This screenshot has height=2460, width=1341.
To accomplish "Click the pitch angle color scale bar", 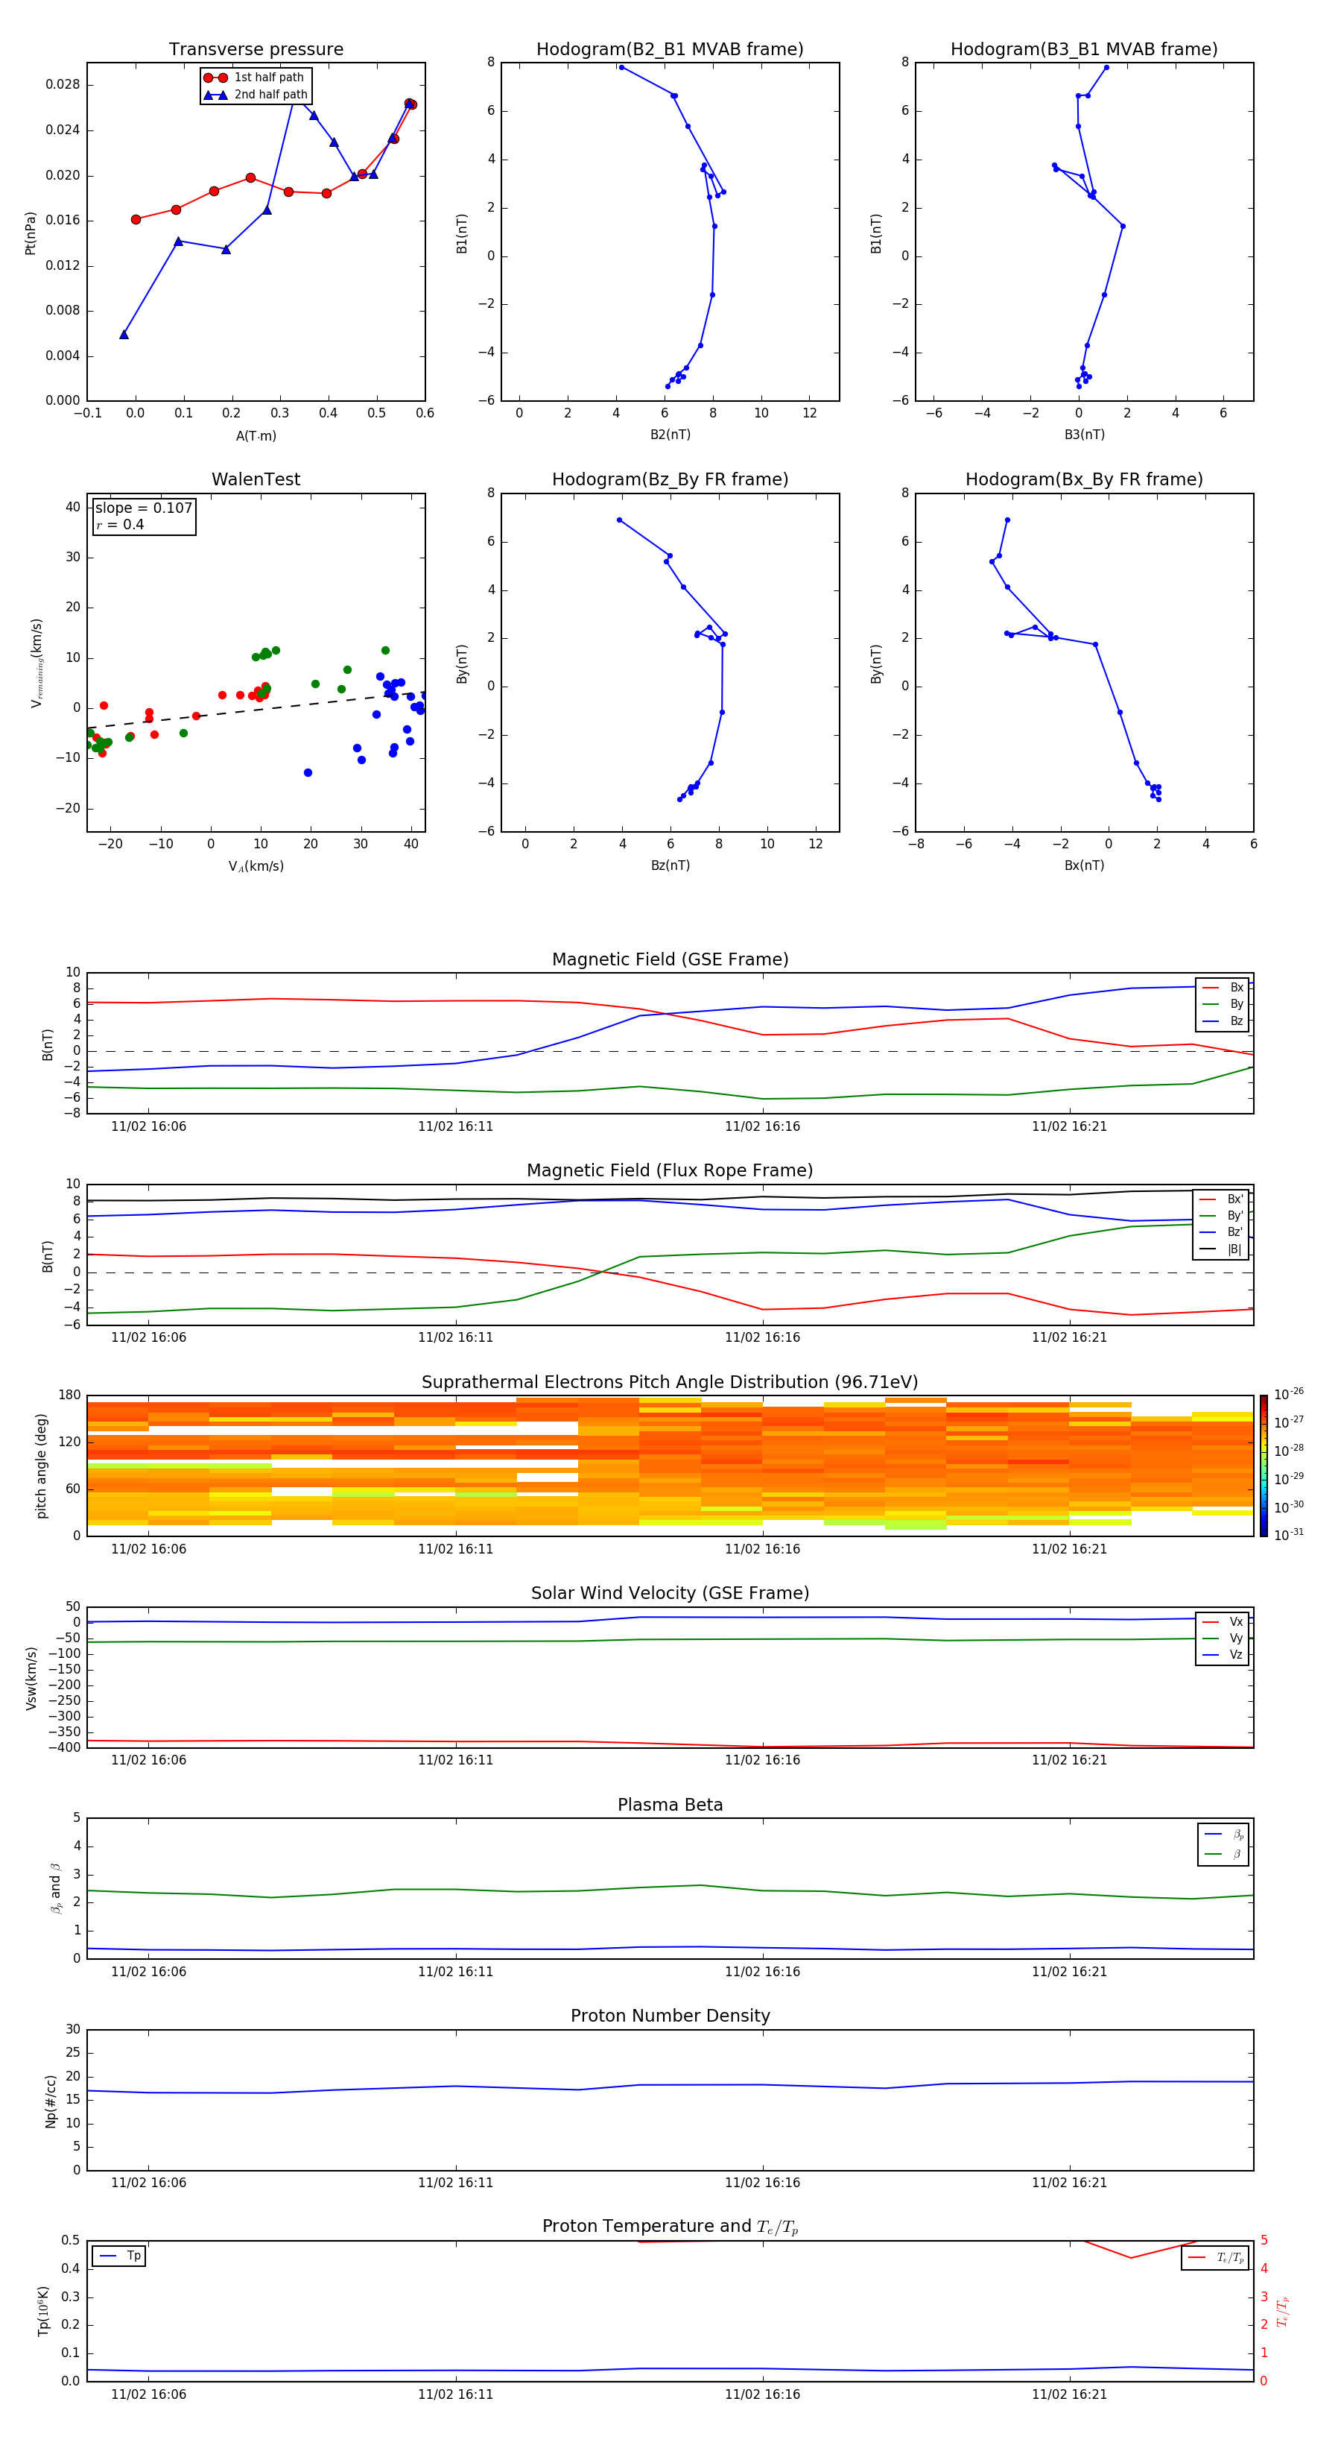I will tap(1264, 1466).
